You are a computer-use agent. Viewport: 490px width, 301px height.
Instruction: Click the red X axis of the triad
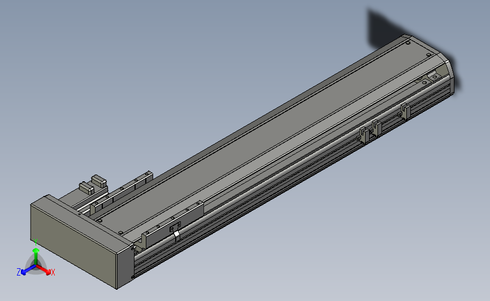click(x=45, y=270)
